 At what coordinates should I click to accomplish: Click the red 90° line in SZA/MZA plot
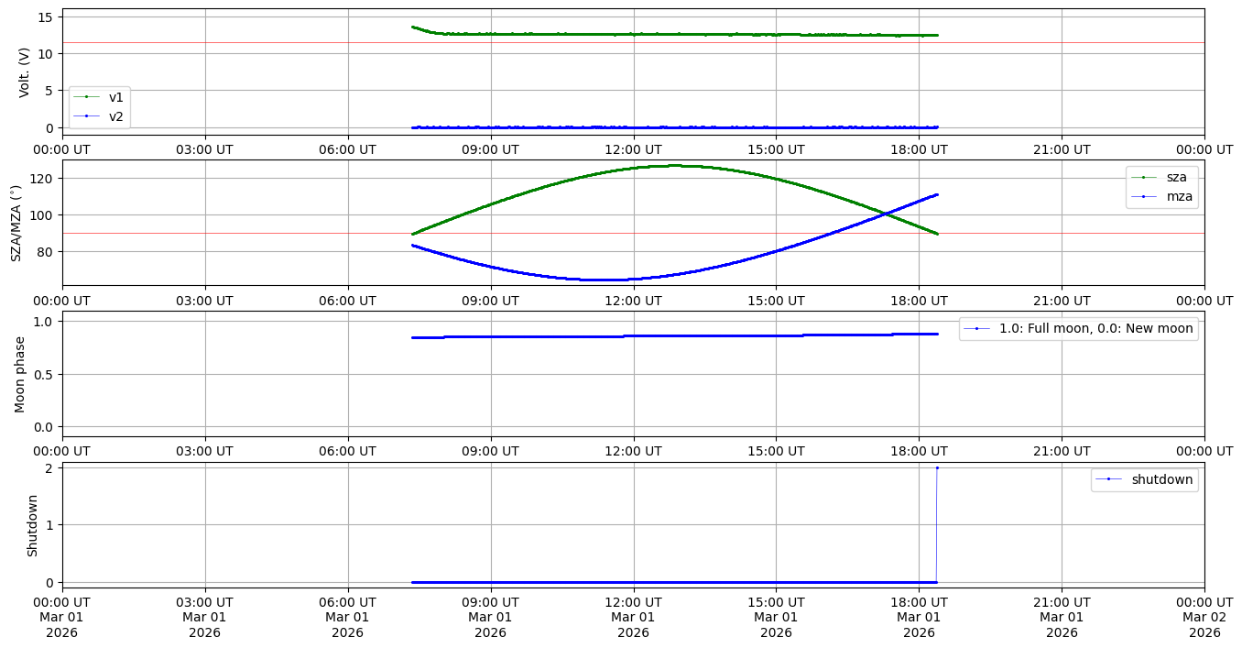(229, 233)
